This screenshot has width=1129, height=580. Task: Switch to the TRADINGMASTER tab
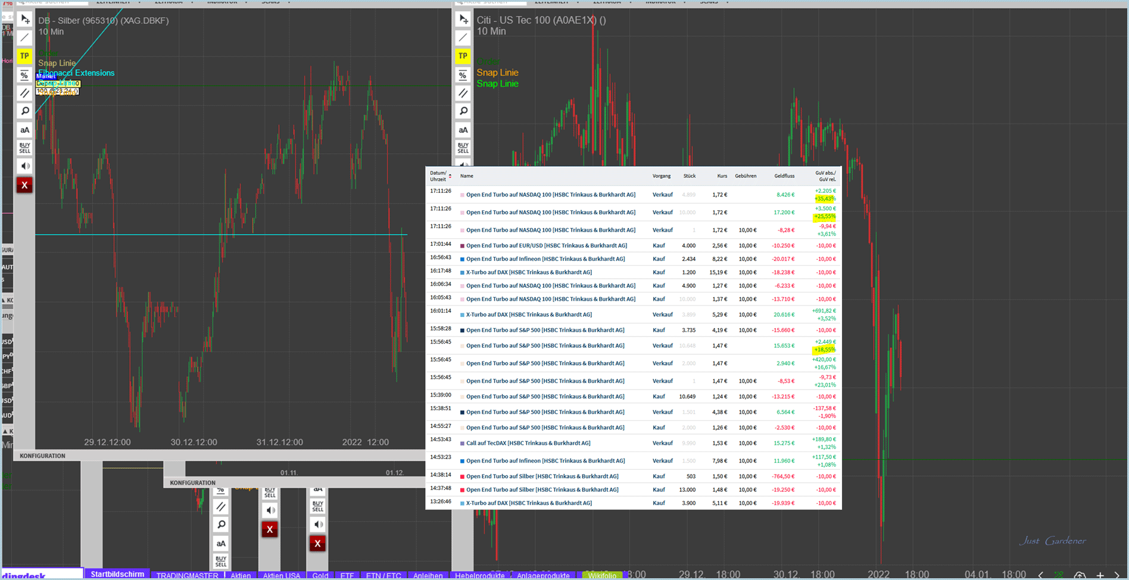coord(187,575)
